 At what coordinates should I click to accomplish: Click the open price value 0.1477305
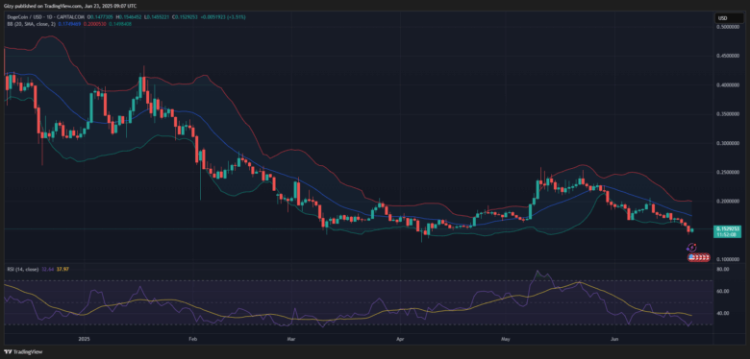tap(102, 17)
